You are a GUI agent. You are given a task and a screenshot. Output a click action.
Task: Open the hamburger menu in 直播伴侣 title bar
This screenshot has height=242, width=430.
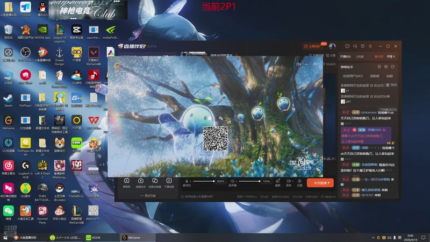(x=370, y=46)
